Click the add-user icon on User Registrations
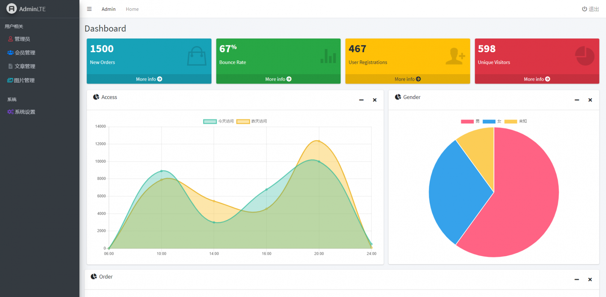 tap(455, 56)
